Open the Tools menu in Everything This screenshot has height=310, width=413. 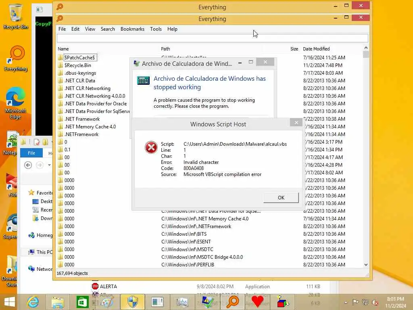[156, 29]
